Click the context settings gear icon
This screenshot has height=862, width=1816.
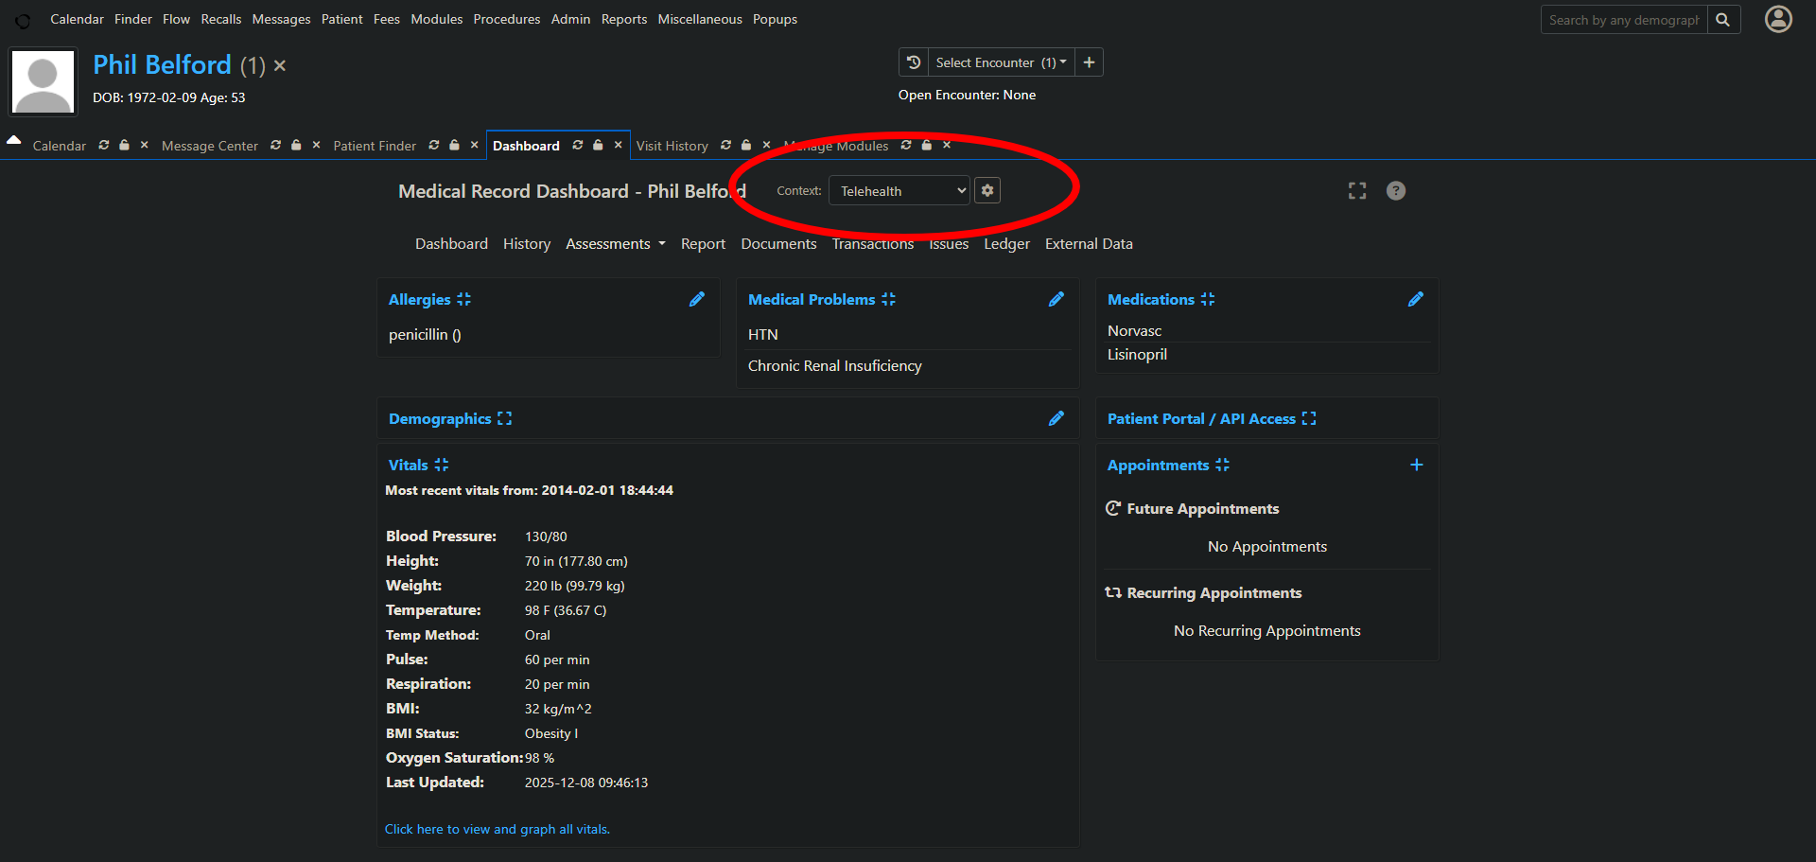coord(987,190)
